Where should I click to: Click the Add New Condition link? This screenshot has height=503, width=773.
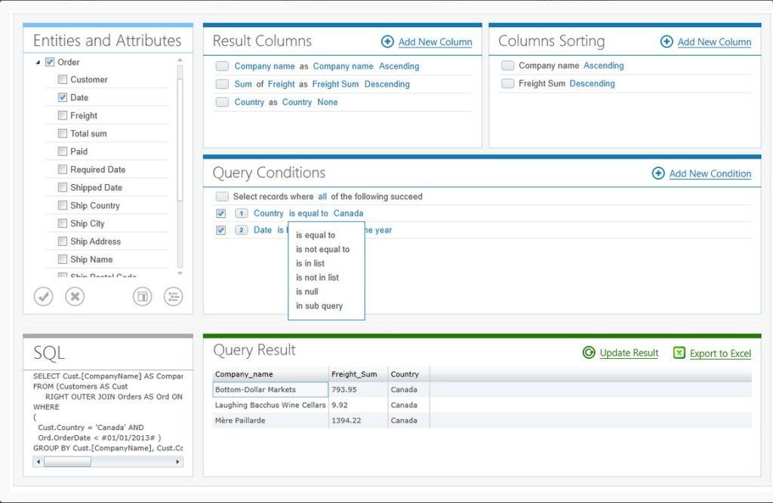pos(710,173)
